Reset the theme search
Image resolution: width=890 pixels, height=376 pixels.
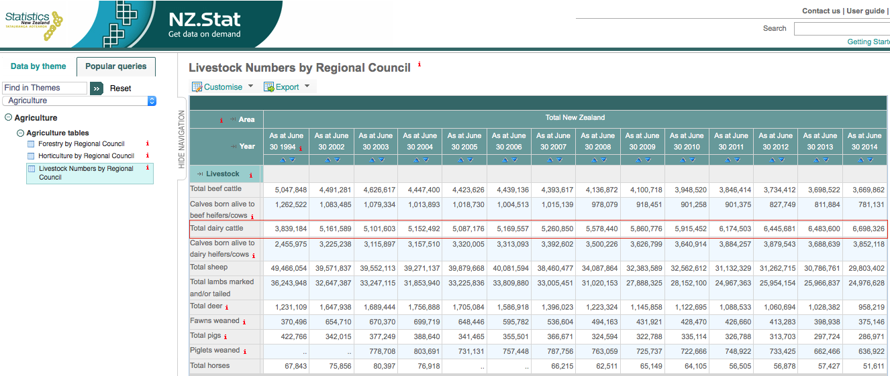tap(121, 88)
